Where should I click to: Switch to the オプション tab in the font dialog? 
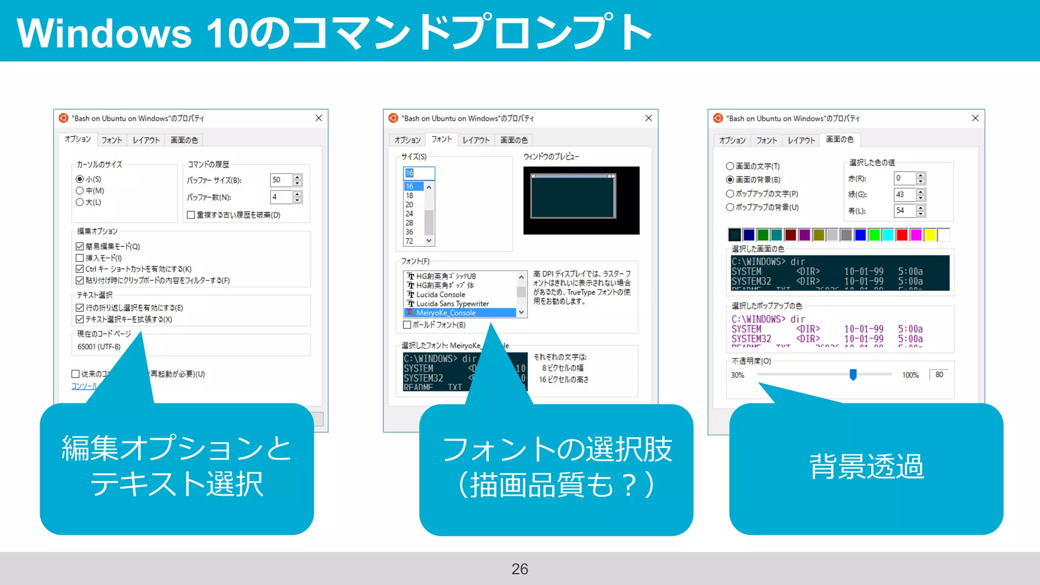(x=407, y=140)
